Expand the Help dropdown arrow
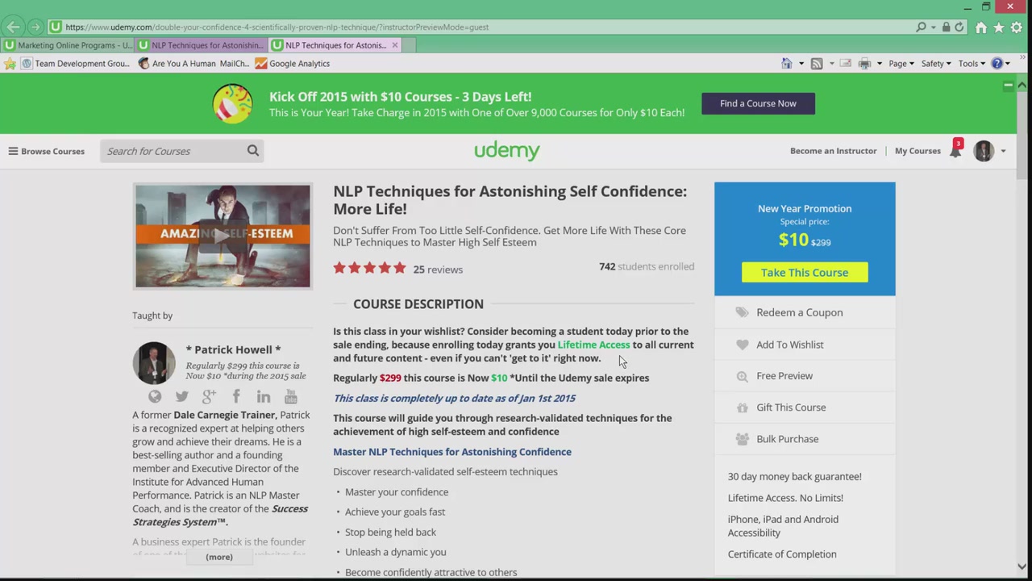Screen dimensions: 1032x581 1008,64
